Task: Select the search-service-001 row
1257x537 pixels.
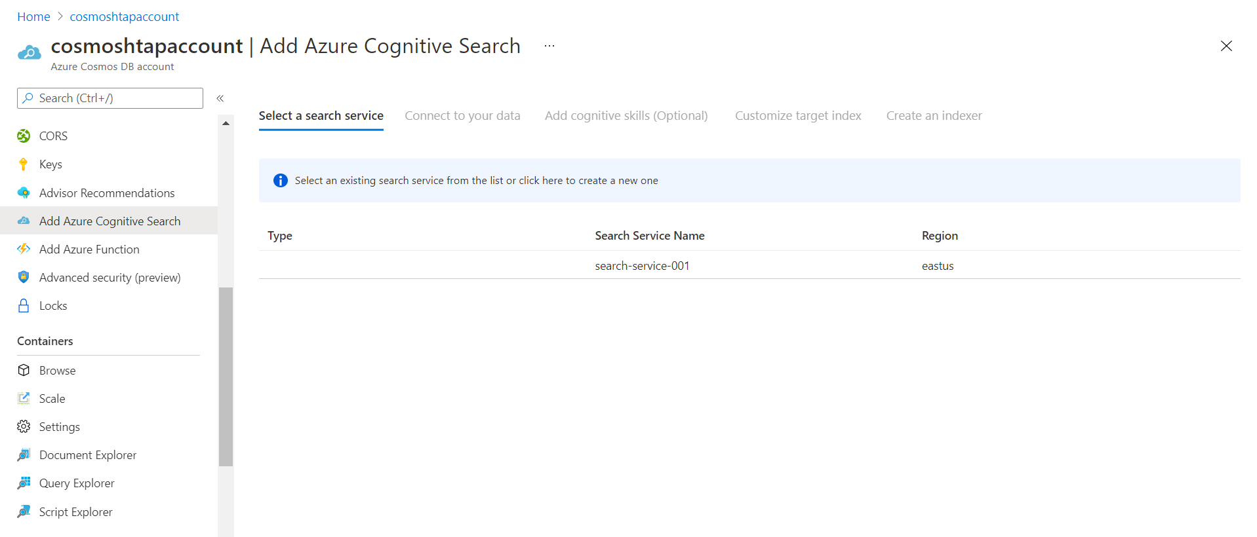Action: 642,266
